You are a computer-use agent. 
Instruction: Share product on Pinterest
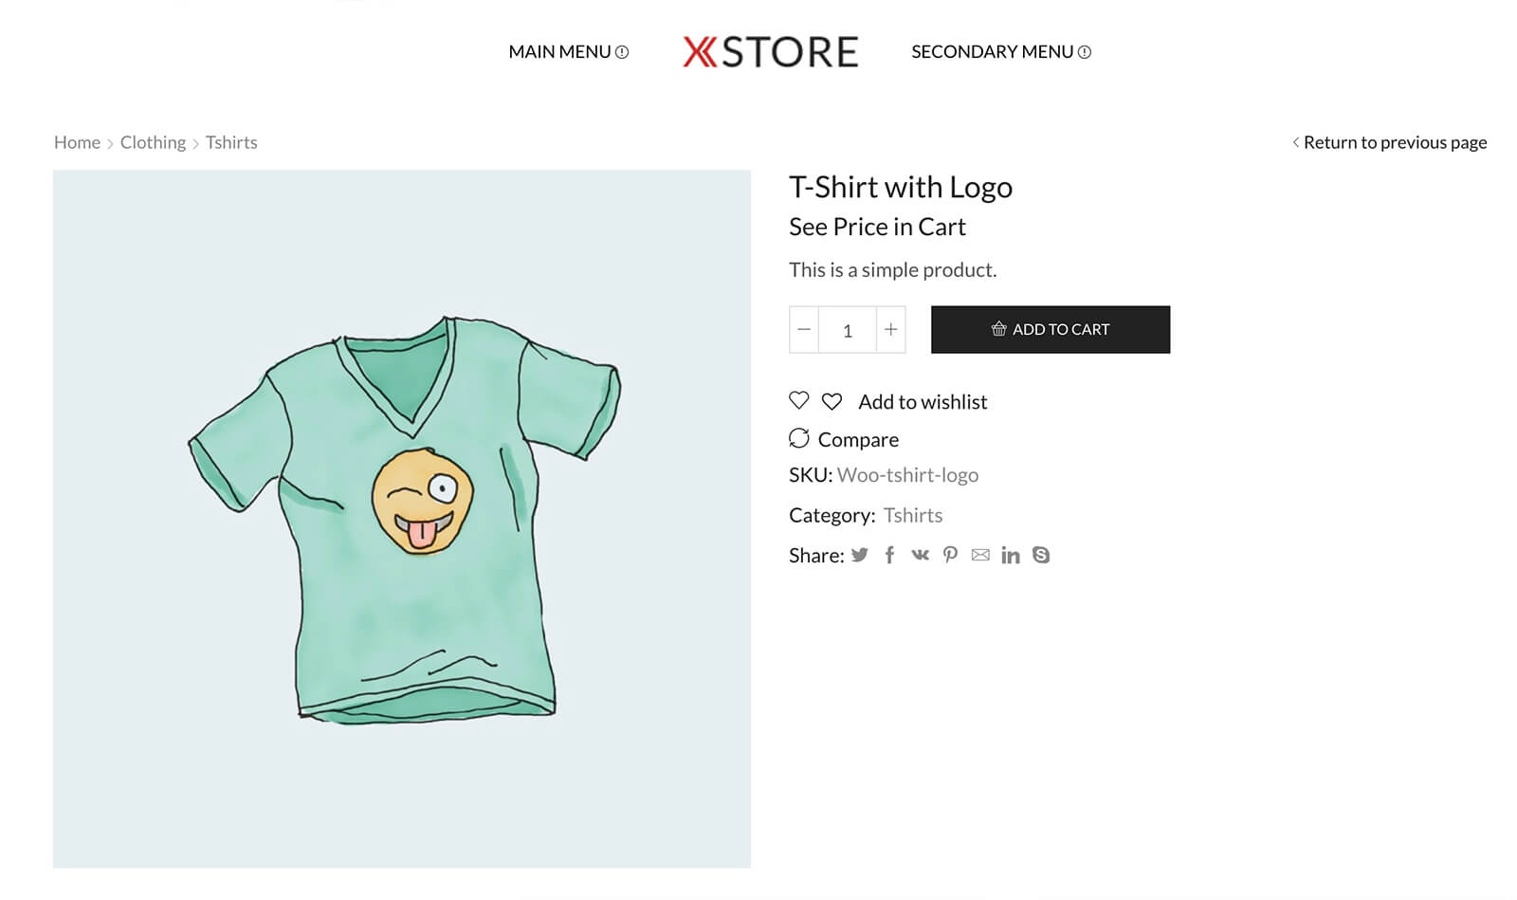[950, 555]
